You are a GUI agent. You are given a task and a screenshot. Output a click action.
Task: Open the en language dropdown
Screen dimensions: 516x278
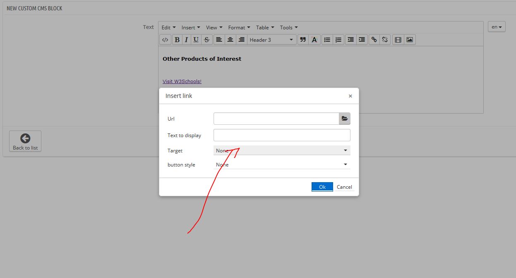pos(497,27)
